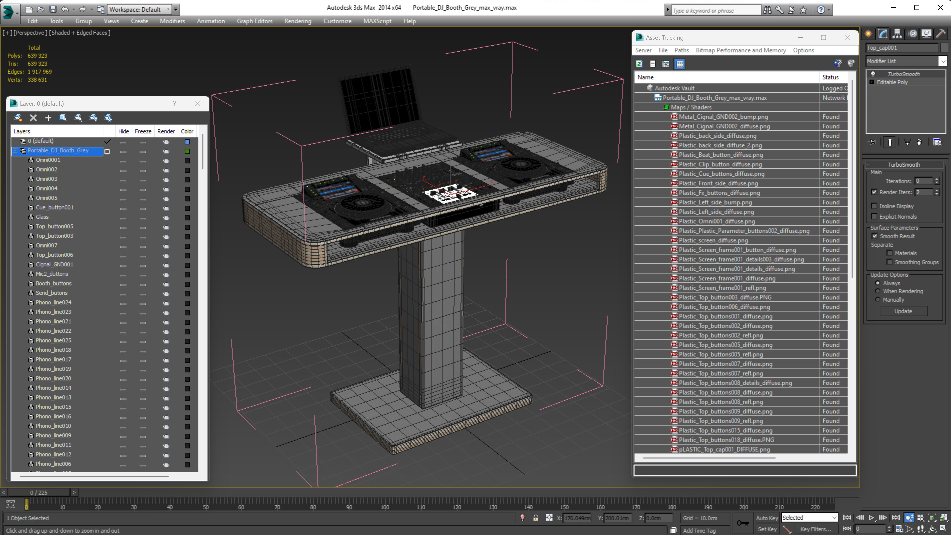Enable the Explicit Normals checkbox

(874, 216)
